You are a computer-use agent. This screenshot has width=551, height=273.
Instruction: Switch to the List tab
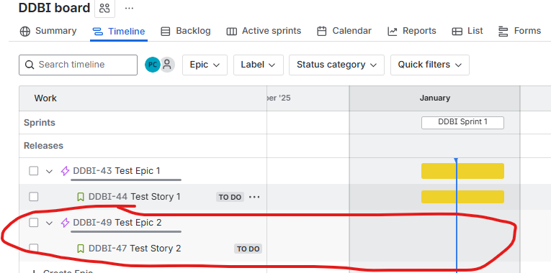pyautogui.click(x=467, y=31)
